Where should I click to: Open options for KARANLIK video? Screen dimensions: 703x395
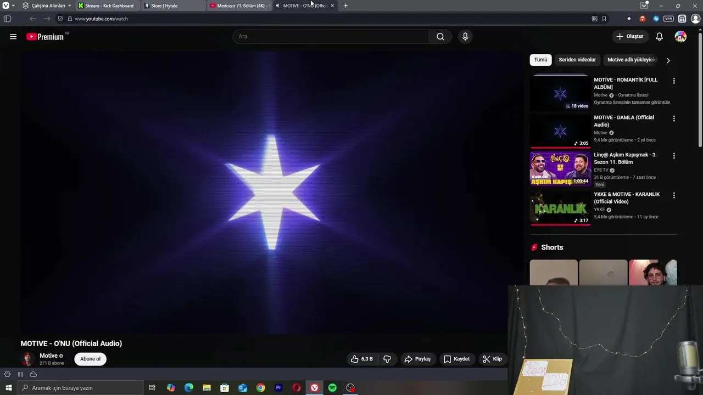pos(674,195)
